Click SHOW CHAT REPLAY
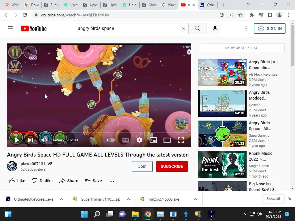The height and width of the screenshot is (221, 295). pos(241,48)
